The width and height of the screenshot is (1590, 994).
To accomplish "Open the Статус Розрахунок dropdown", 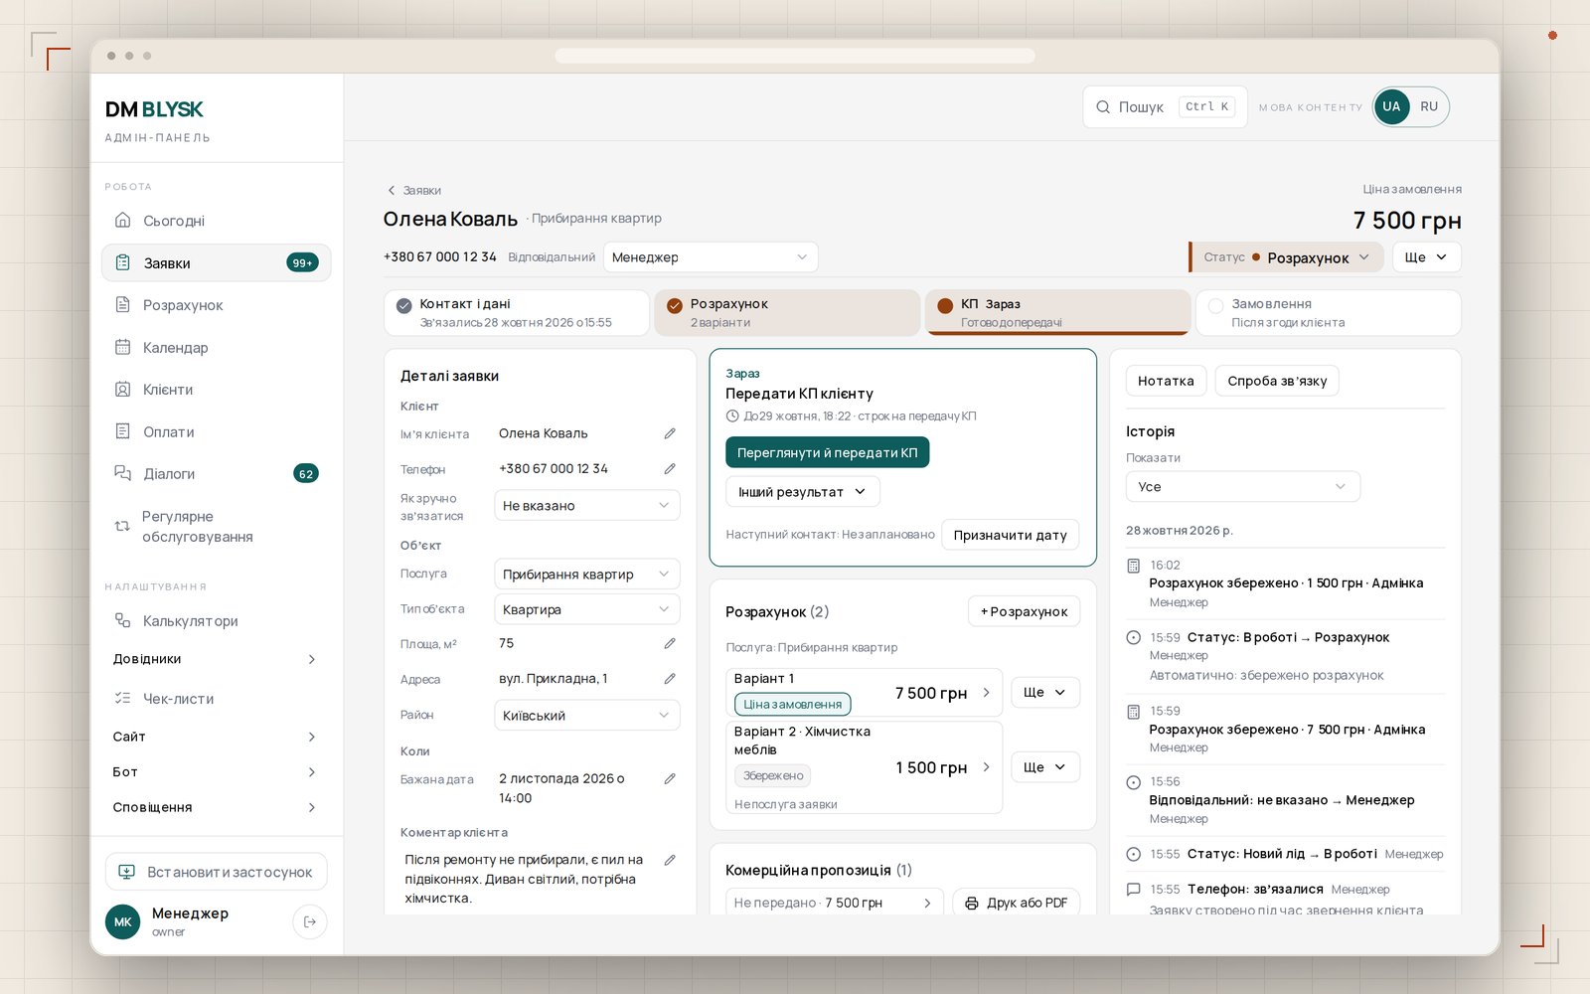I will point(1287,257).
